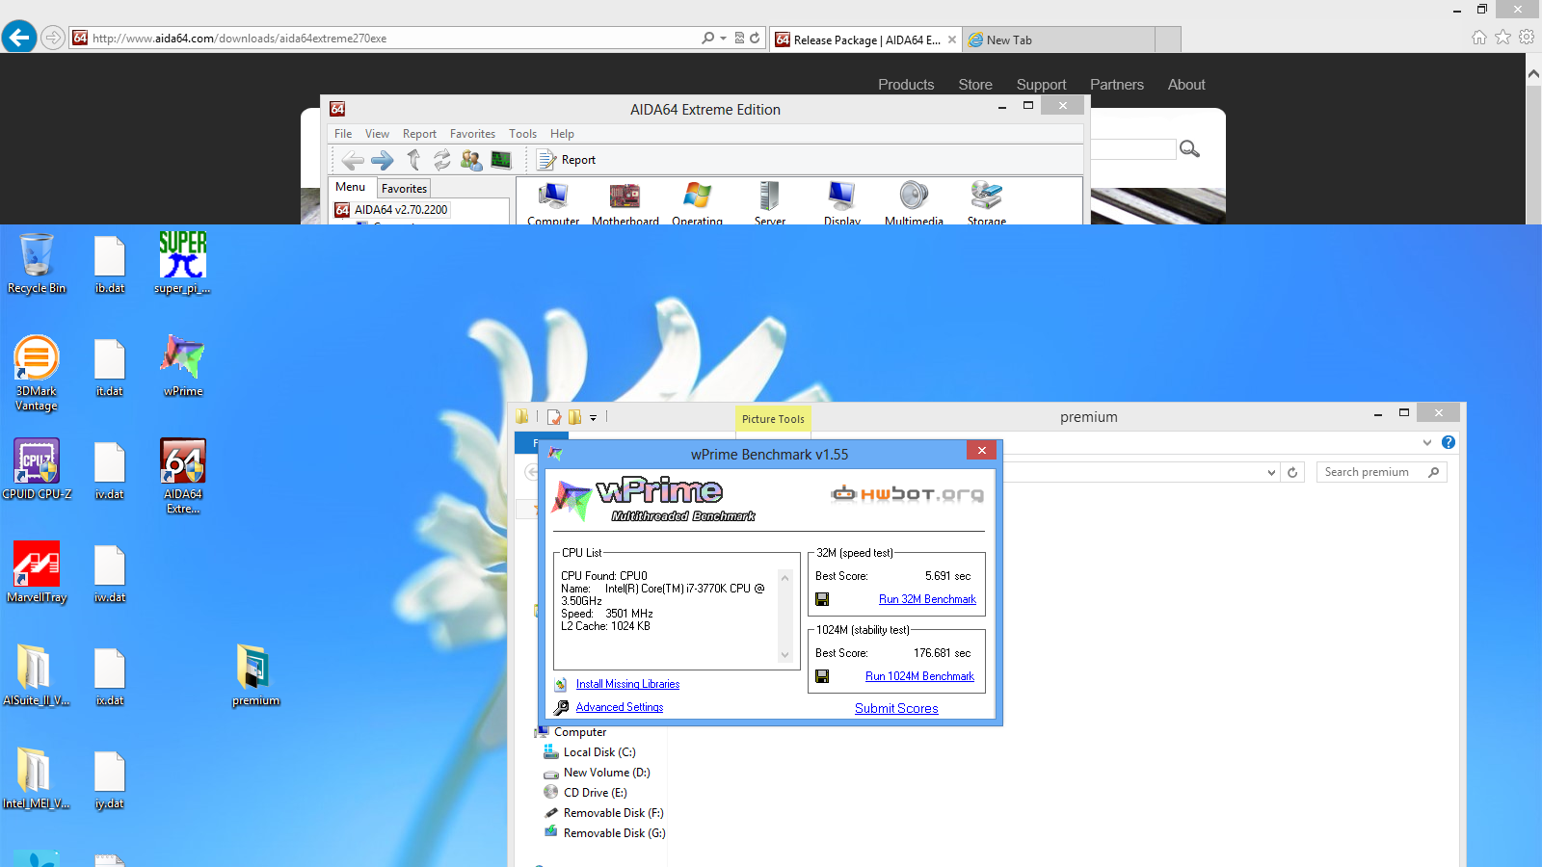1542x867 pixels.
Task: Open the Advanced Settings link
Action: [620, 707]
